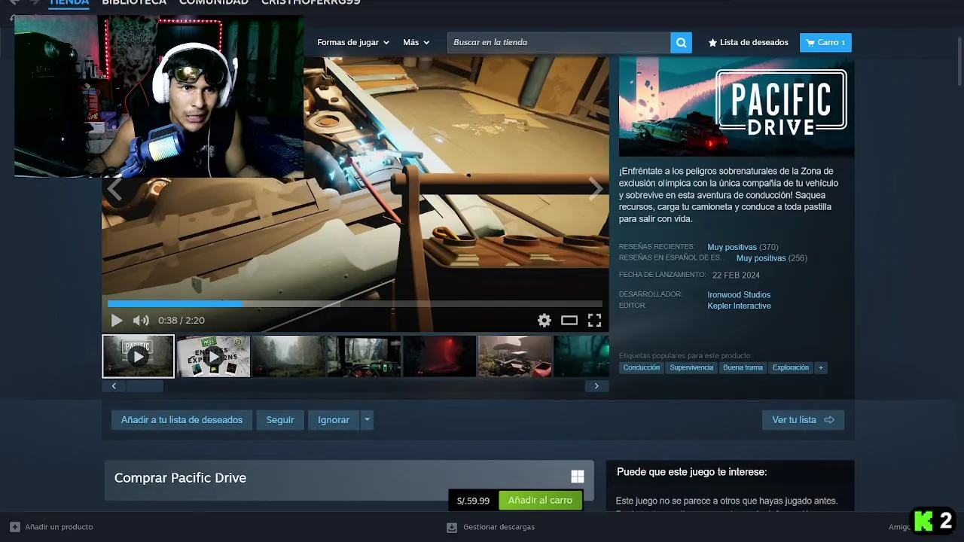Click the Windows platform icon

point(578,477)
